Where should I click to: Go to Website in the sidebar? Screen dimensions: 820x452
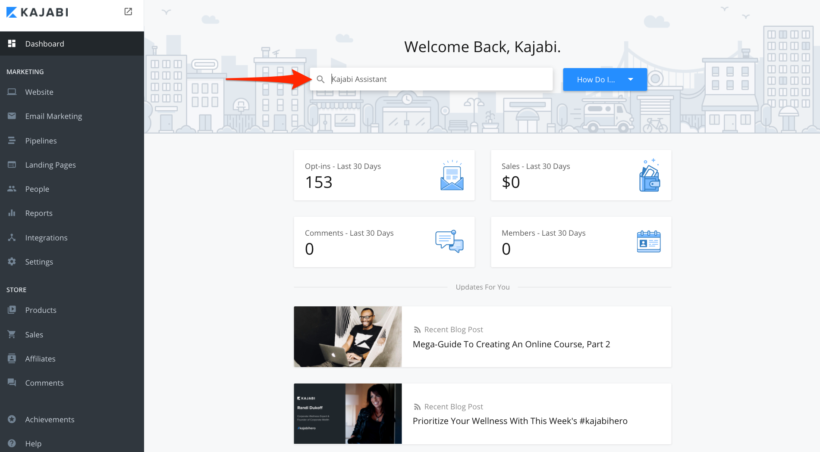(72, 92)
